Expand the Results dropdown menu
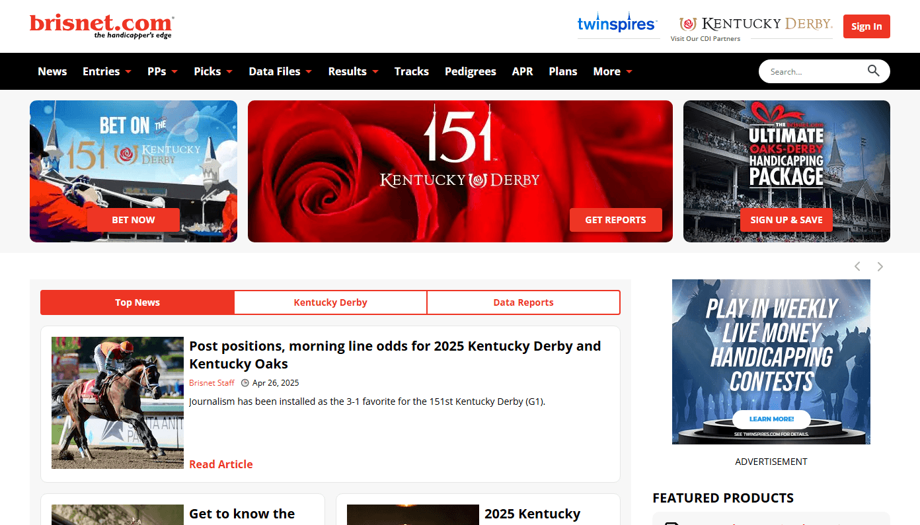Screen dimensions: 920x525 point(354,71)
